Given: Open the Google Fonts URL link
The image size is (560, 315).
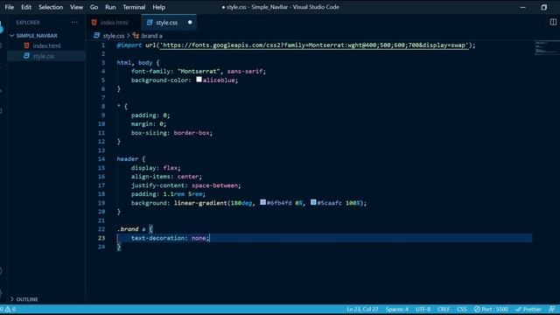Looking at the screenshot, I should pyautogui.click(x=314, y=45).
